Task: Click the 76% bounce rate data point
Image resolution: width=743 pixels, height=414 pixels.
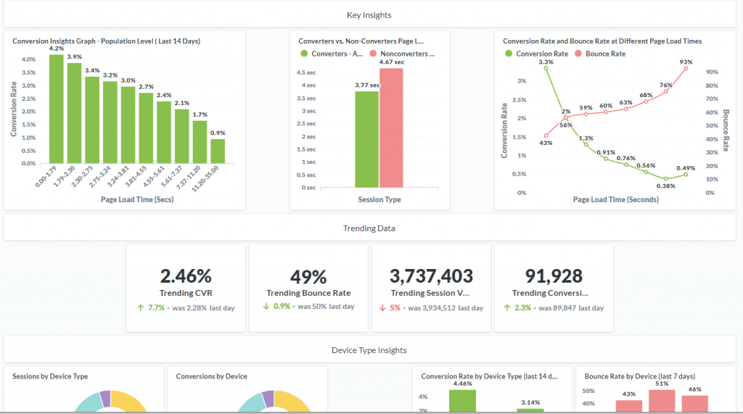Action: click(666, 91)
